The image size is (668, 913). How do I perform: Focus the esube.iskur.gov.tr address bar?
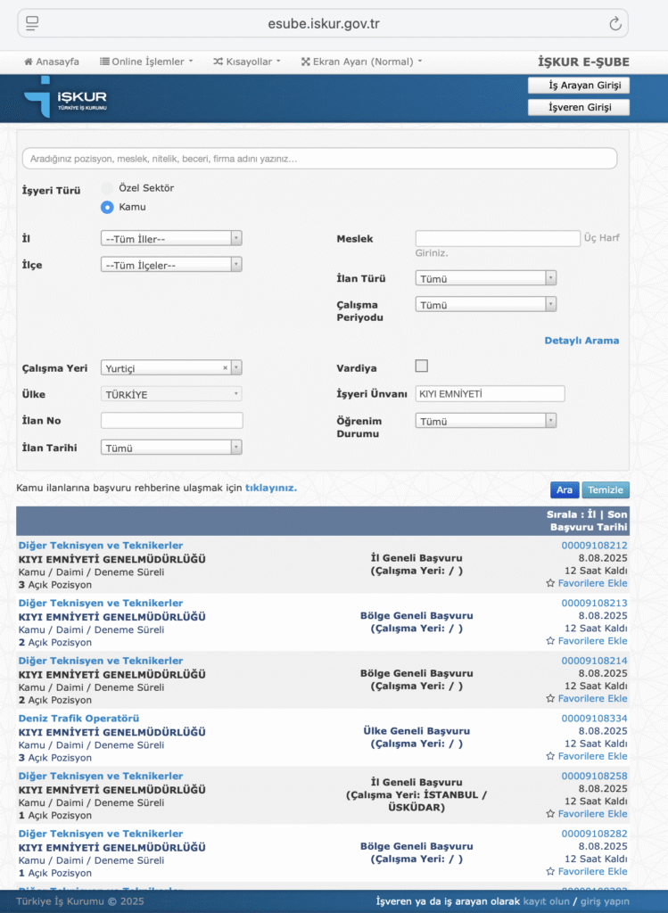coord(323,24)
